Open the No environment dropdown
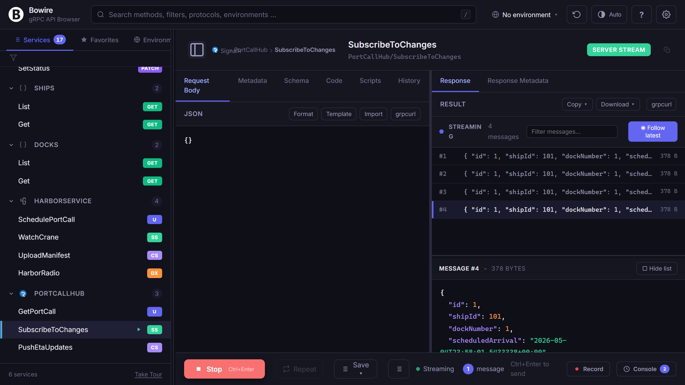The height and width of the screenshot is (385, 685). point(525,14)
